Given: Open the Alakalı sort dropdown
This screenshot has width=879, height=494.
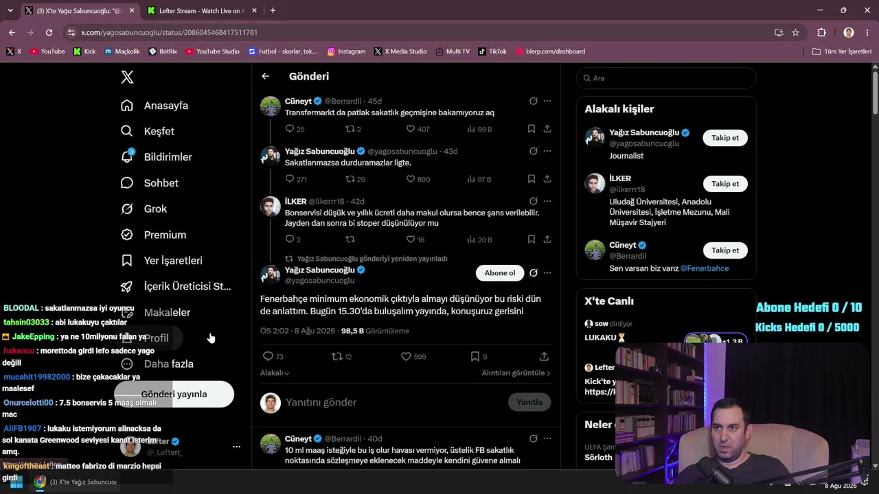Looking at the screenshot, I should [275, 373].
